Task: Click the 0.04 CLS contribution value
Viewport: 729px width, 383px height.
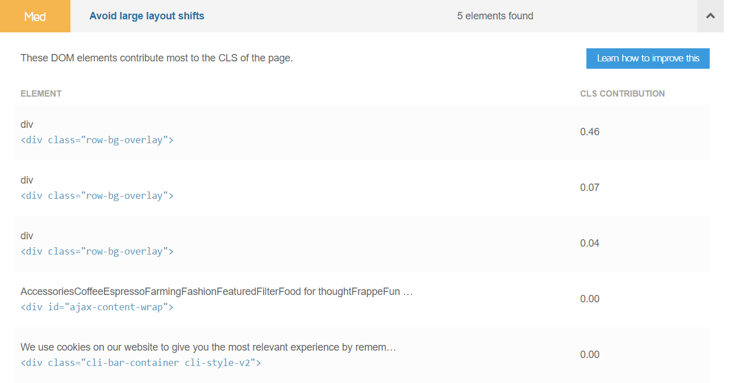Action: point(590,243)
